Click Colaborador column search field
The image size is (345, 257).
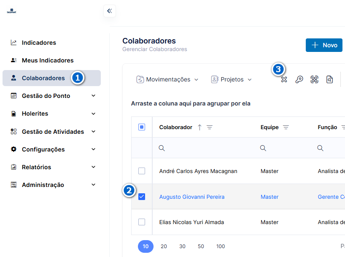[204, 148]
